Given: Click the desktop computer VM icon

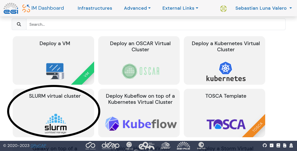Looking at the screenshot, I should [x=55, y=71].
